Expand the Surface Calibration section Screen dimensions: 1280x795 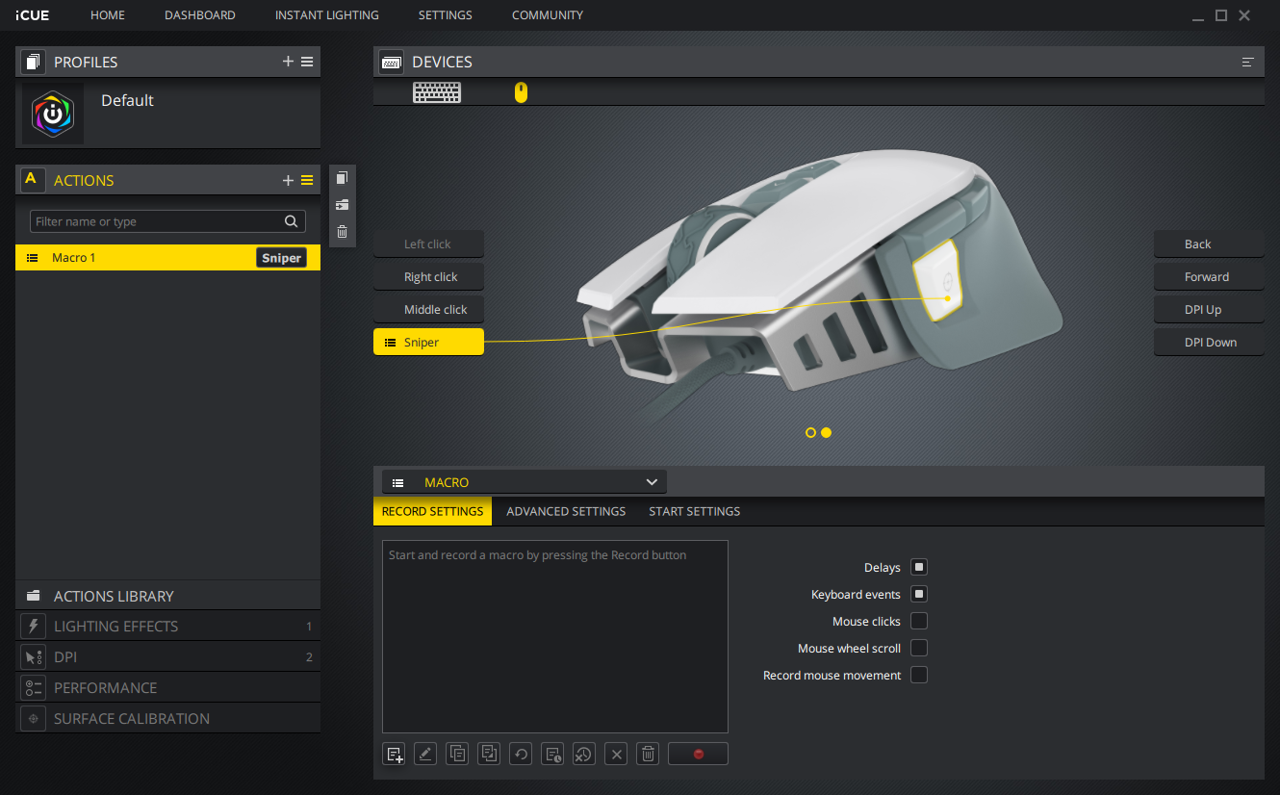(131, 719)
